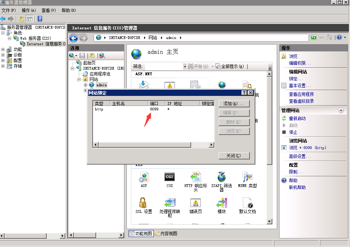Click the save icon in Connections toolbar

tap(82, 56)
